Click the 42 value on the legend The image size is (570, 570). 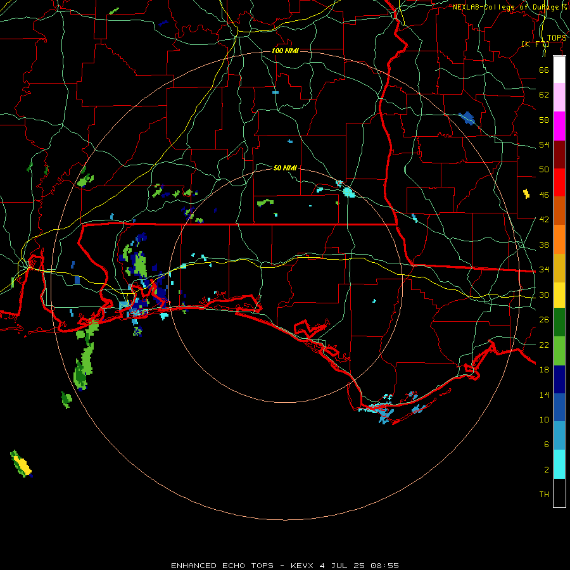pyautogui.click(x=544, y=220)
